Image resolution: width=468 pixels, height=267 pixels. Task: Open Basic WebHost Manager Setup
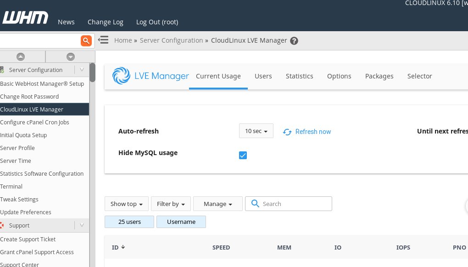[42, 83]
